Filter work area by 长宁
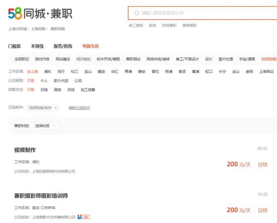This screenshot has height=223, width=277. coord(222,72)
